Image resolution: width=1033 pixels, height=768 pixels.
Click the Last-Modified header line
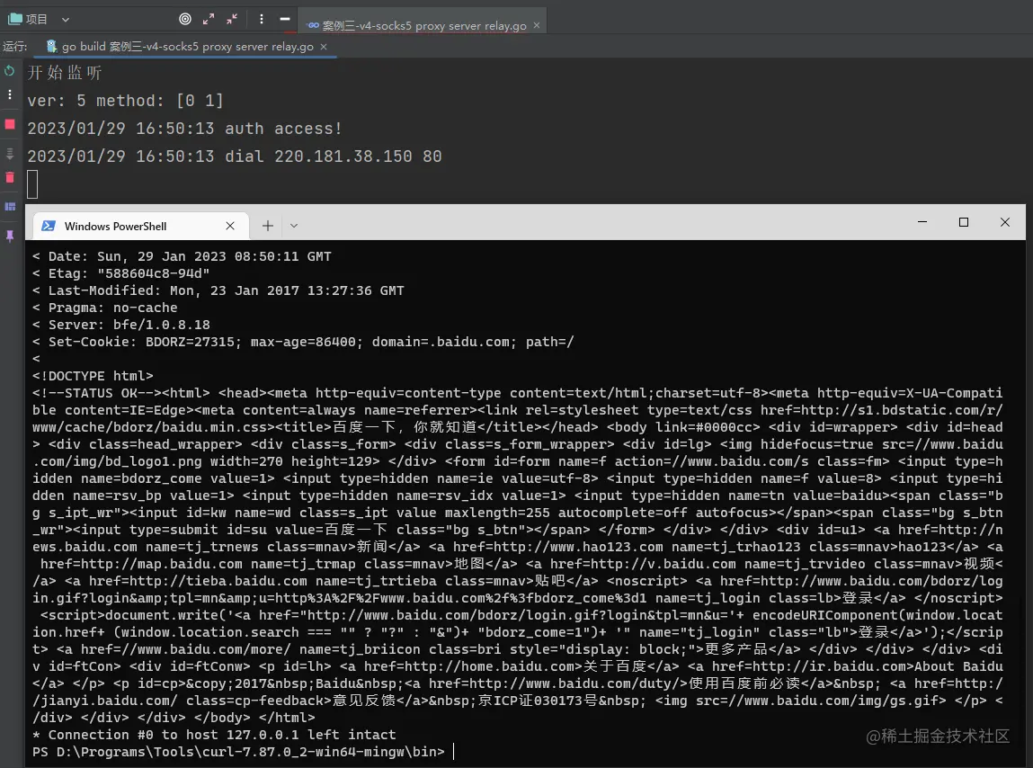[218, 290]
